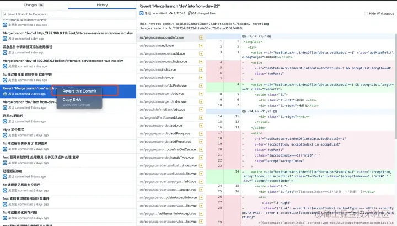
Task: Click modified status icon for claim/excess/index.vue
Action: click(201, 62)
